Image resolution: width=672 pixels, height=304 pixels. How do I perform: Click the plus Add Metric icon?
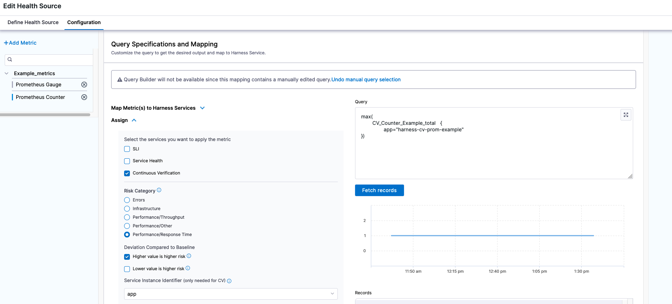point(6,43)
